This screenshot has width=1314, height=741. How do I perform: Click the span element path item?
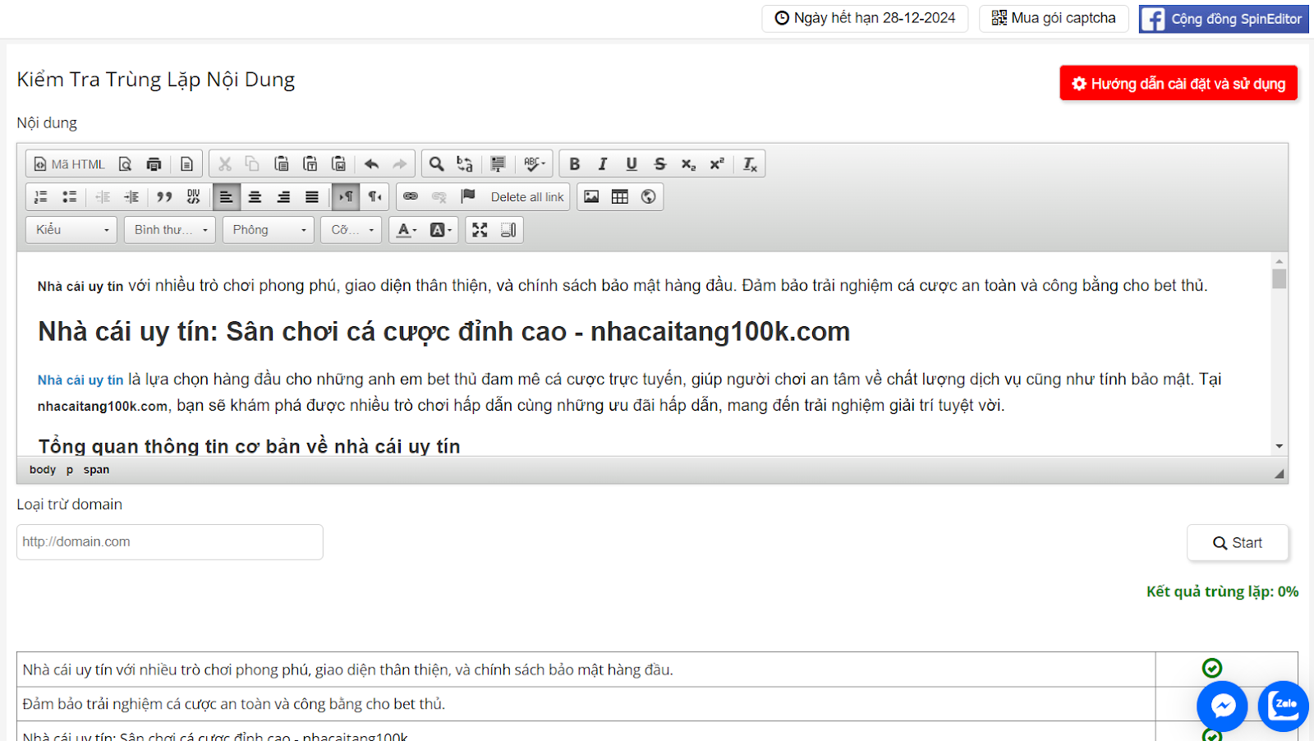96,470
